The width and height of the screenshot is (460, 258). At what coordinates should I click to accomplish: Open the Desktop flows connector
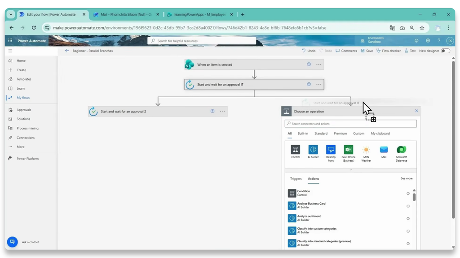[331, 150]
